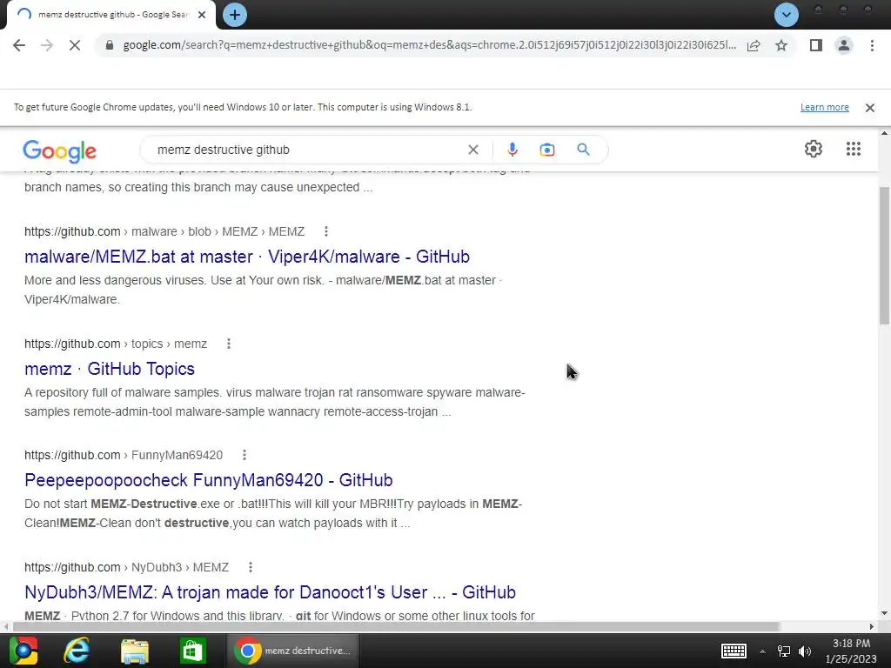
Task: View site info via padlock icon
Action: click(x=110, y=45)
